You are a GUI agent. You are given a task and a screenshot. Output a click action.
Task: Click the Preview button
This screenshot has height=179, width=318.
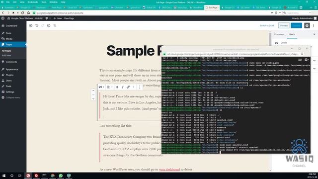tap(284, 25)
